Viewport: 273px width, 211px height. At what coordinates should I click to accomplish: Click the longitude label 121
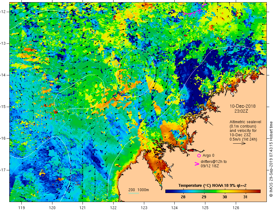83,208
